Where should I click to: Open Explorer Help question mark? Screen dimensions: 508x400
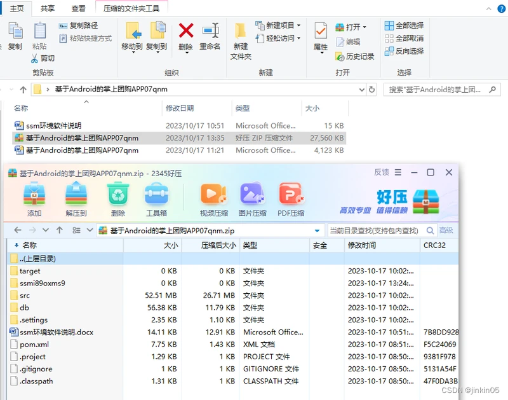click(502, 9)
